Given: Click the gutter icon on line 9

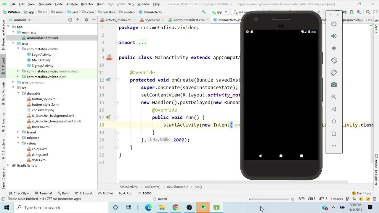Looking at the screenshot, I should (109, 57).
